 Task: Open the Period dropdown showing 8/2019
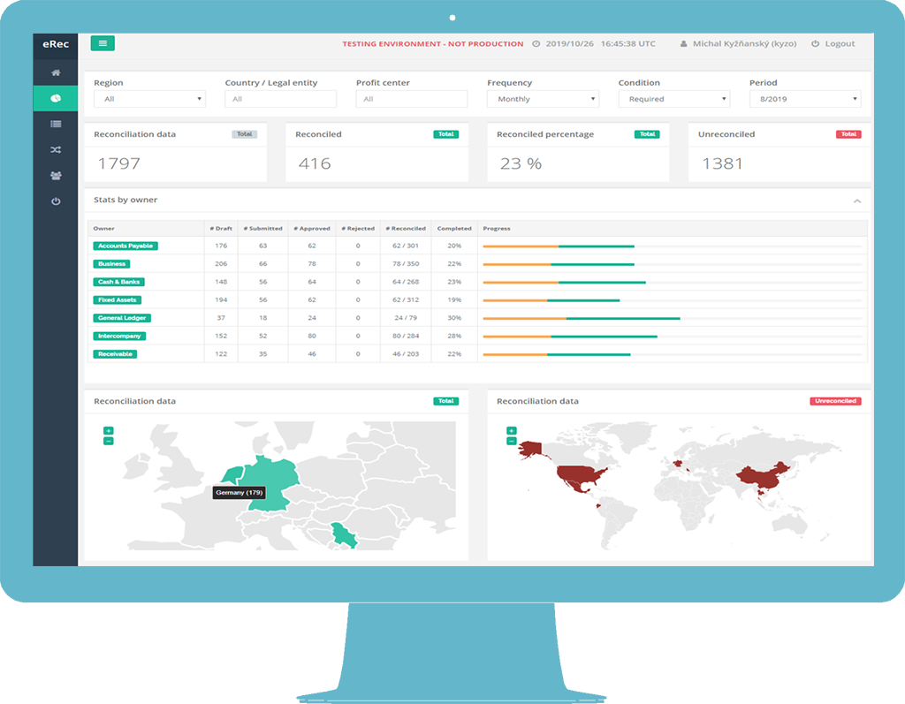[804, 99]
